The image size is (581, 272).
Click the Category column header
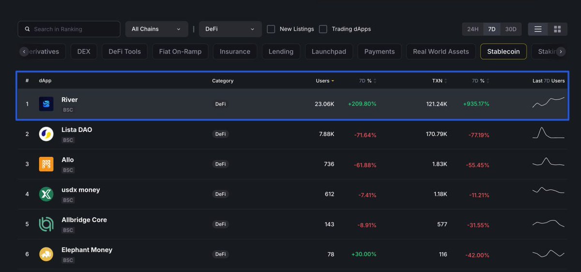pyautogui.click(x=223, y=81)
